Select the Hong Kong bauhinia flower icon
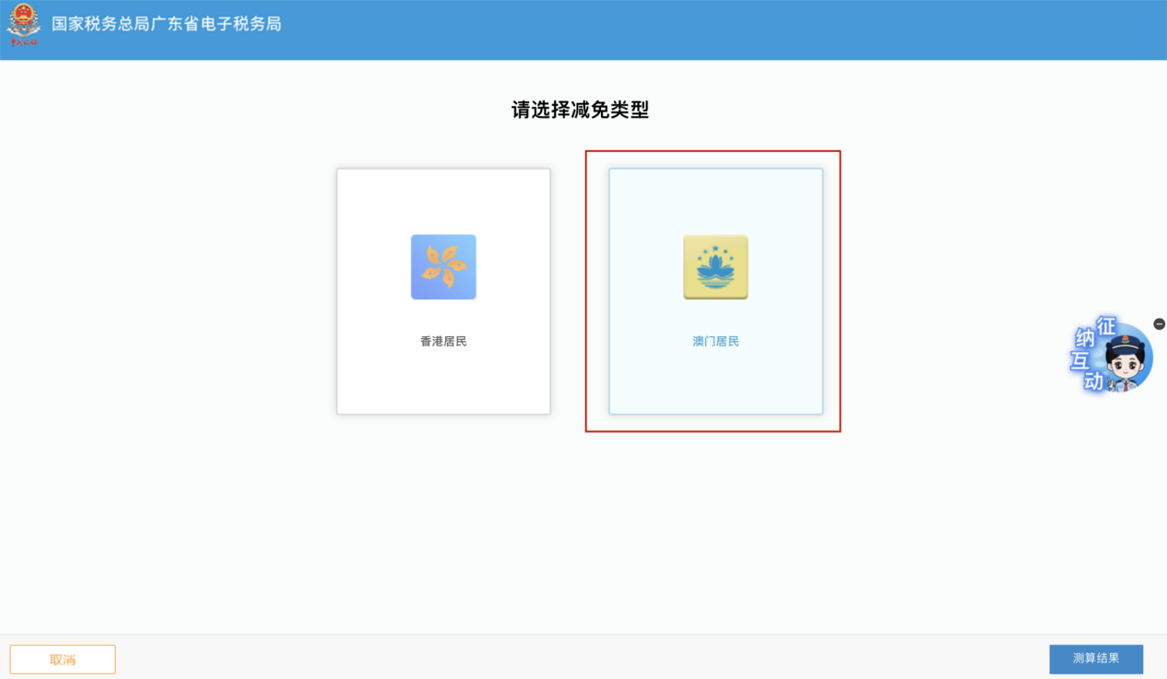Image resolution: width=1167 pixels, height=679 pixels. (x=443, y=267)
